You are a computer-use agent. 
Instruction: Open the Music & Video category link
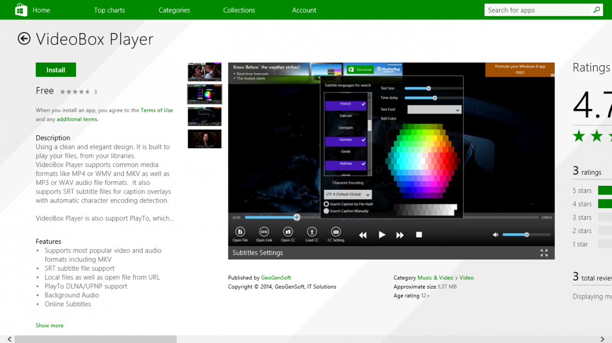click(435, 278)
